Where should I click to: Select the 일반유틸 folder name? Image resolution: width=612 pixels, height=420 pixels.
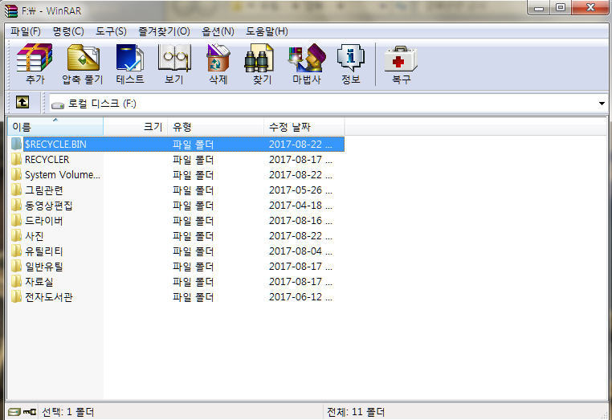click(x=43, y=266)
